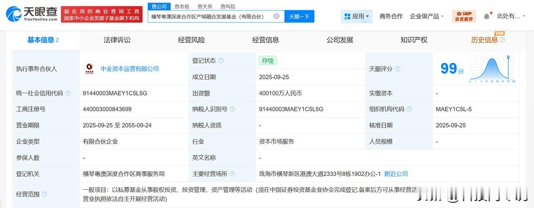Click help icon beside 纳税人识别号
The width and height of the screenshot is (534, 208).
[232, 109]
